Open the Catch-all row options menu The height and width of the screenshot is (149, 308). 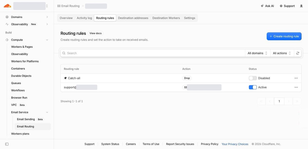pos(296,78)
